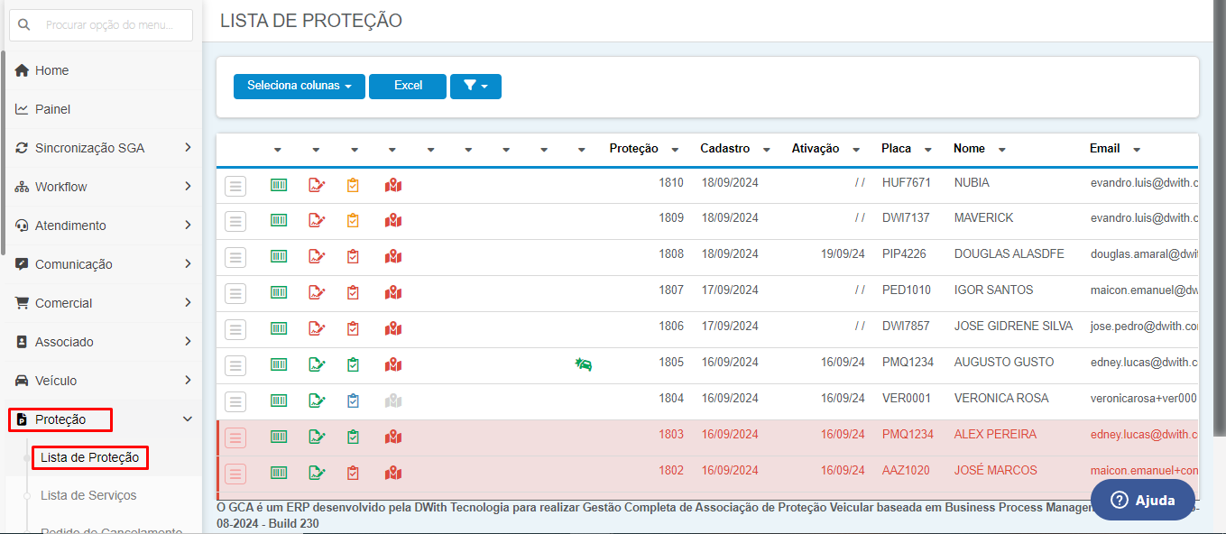
Task: Open Placa column dropdown arrow
Action: tap(928, 150)
